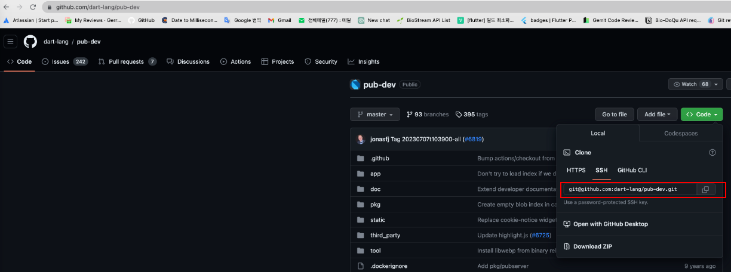This screenshot has height=272, width=731.
Task: Open the doc folder
Action: tap(375, 189)
